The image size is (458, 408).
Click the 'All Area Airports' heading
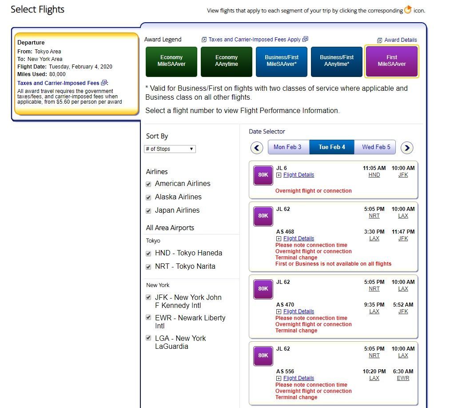(170, 228)
